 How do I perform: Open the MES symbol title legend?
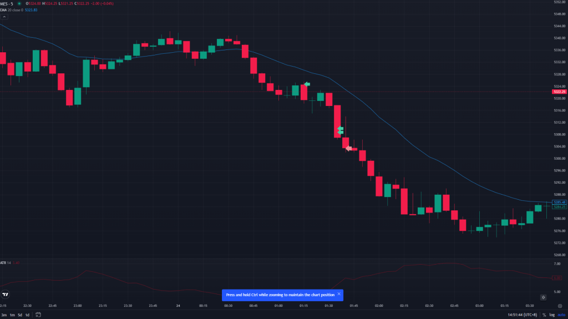7,3
